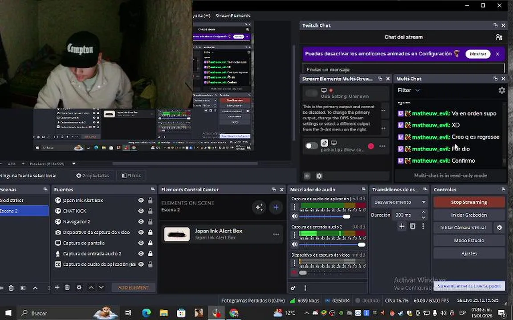Open source properties gear in the Fuentes toolbar
This screenshot has height=320, width=513.
click(x=79, y=288)
